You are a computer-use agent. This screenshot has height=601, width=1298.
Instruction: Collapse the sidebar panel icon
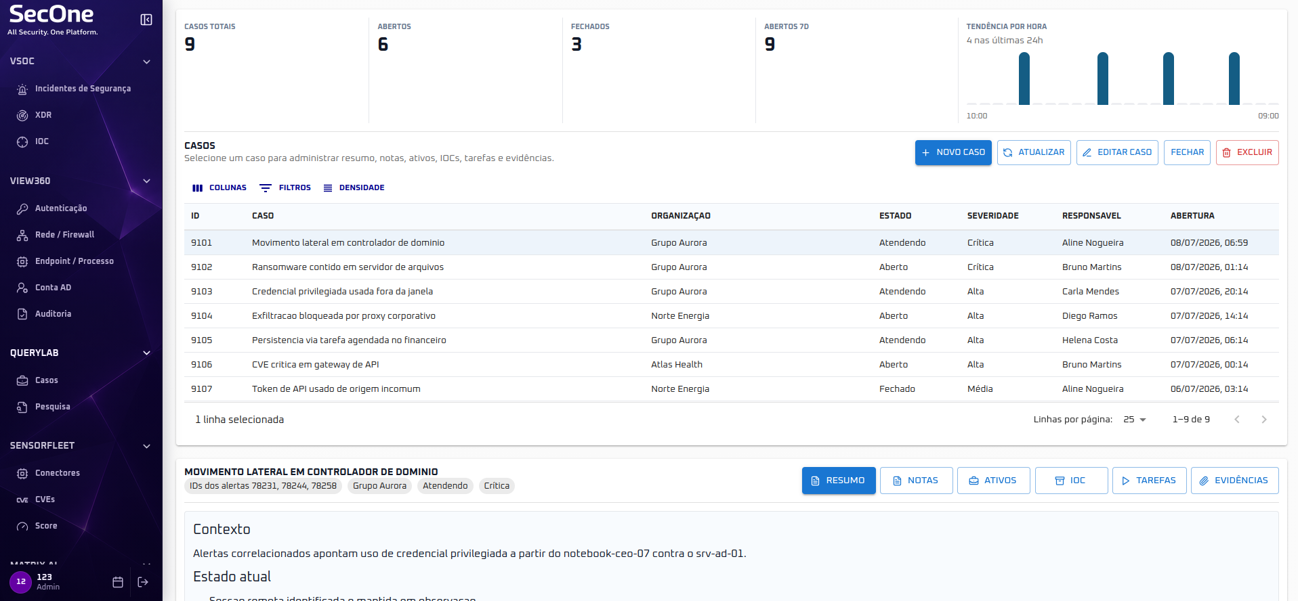[146, 20]
